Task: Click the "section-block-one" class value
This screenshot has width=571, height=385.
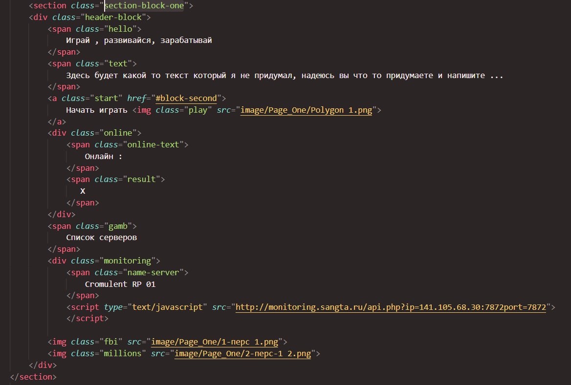Action: tap(144, 6)
